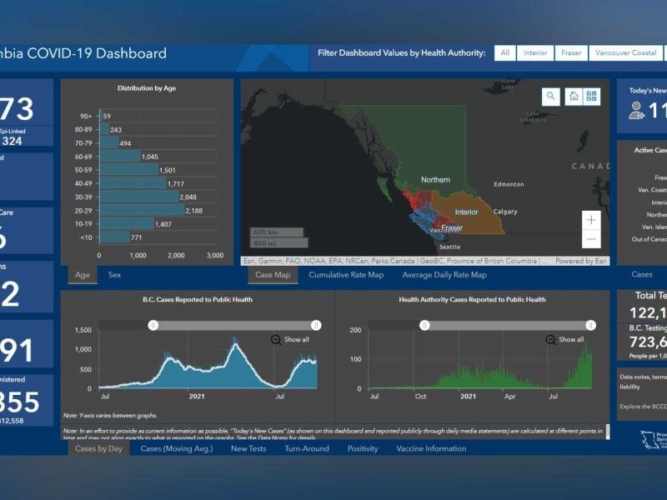The image size is (667, 500).
Task: Open the Cumulative Rate Map tab
Action: [x=346, y=275]
